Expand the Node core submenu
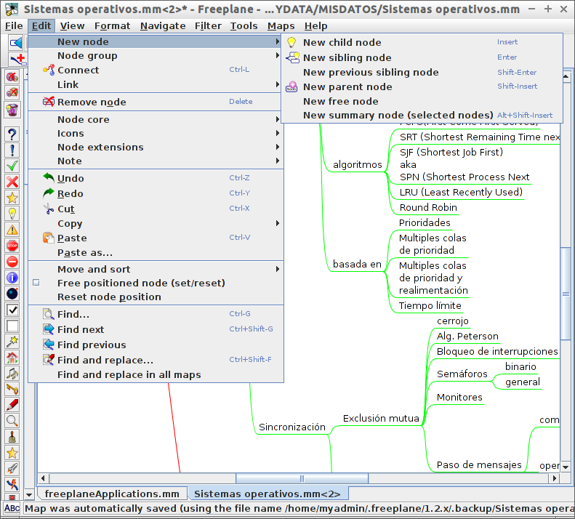575x519 pixels. [156, 119]
